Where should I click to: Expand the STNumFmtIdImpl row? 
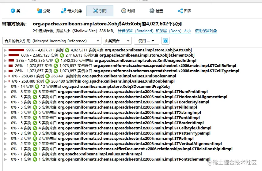[x=5, y=91]
